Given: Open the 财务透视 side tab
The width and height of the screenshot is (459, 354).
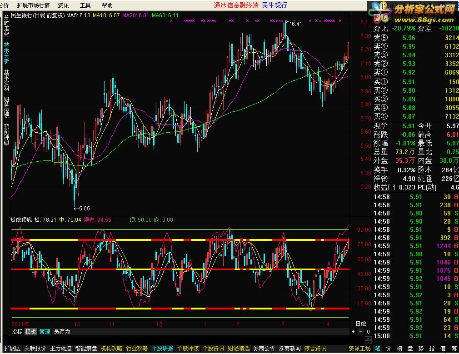Looking at the screenshot, I should coord(6,107).
